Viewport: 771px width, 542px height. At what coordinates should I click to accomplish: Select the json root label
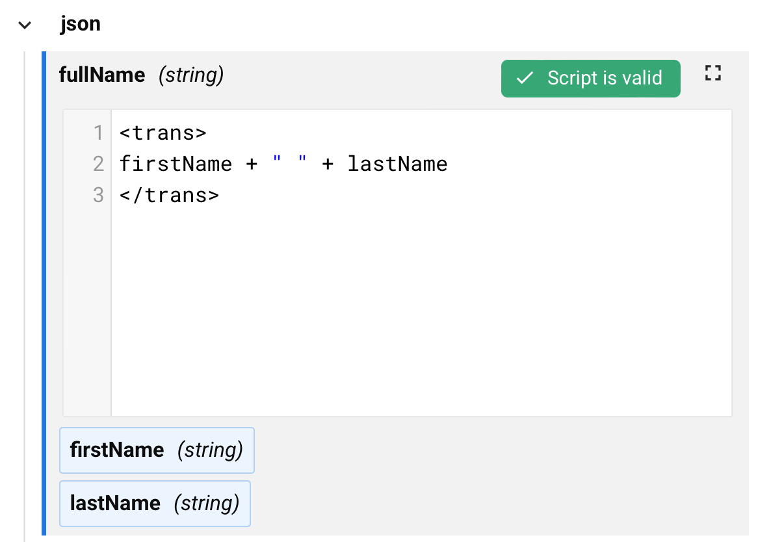(x=80, y=23)
